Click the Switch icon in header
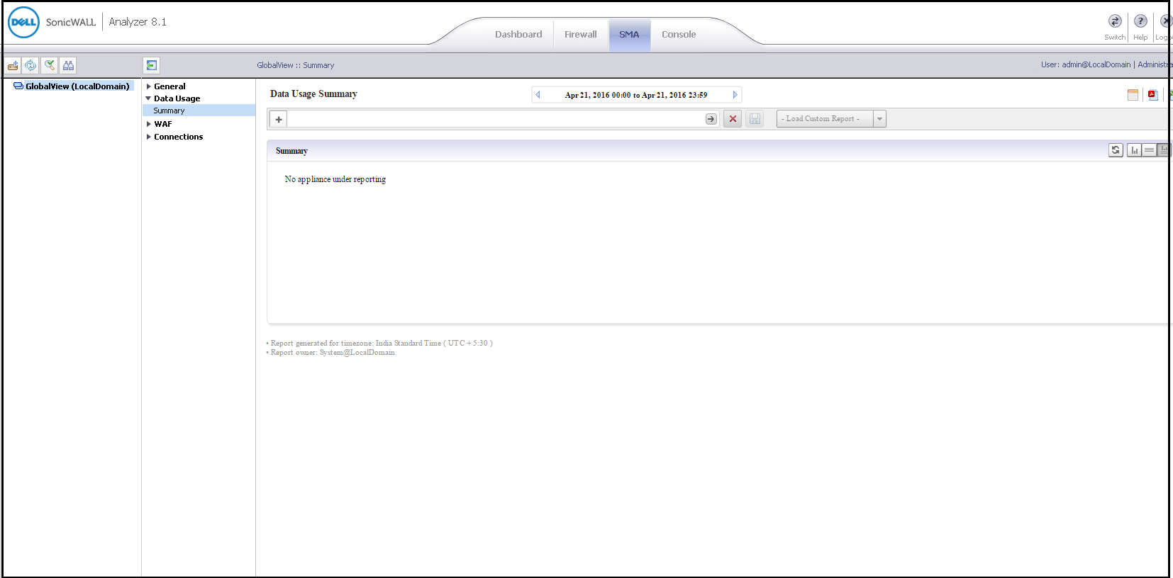Screen dimensions: 1173x578 pos(1115,21)
